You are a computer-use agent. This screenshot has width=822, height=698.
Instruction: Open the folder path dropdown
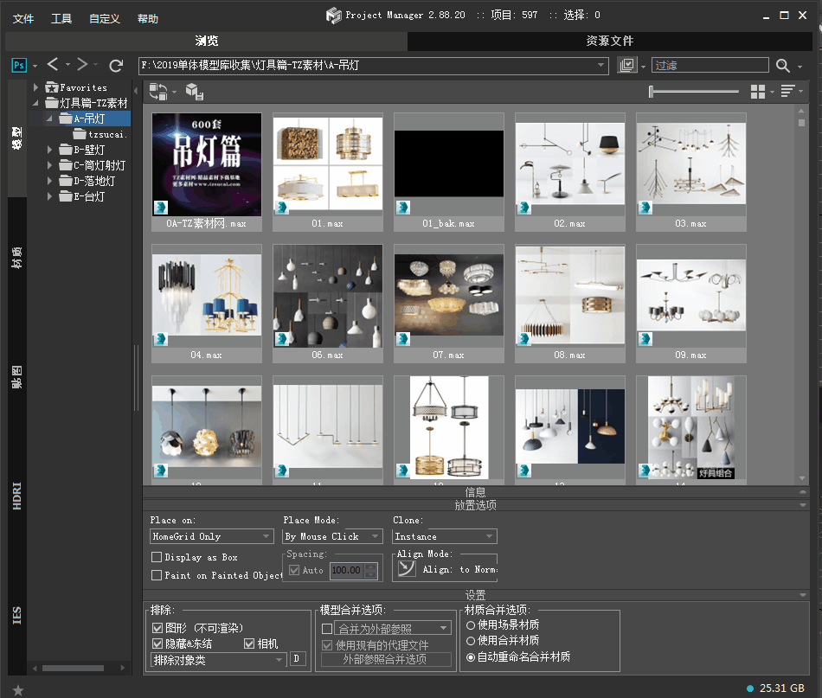(x=600, y=65)
